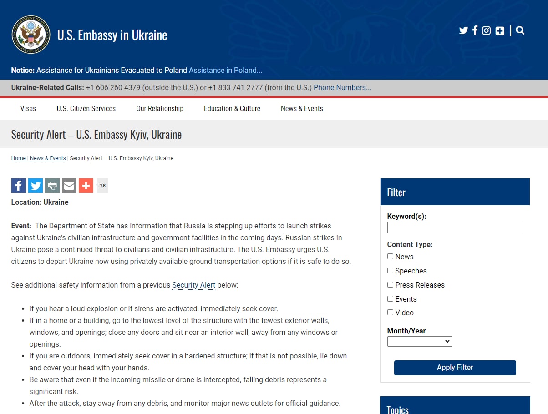Viewport: 548px width, 414px height.
Task: Open more sharing options plus icon
Action: [86, 186]
